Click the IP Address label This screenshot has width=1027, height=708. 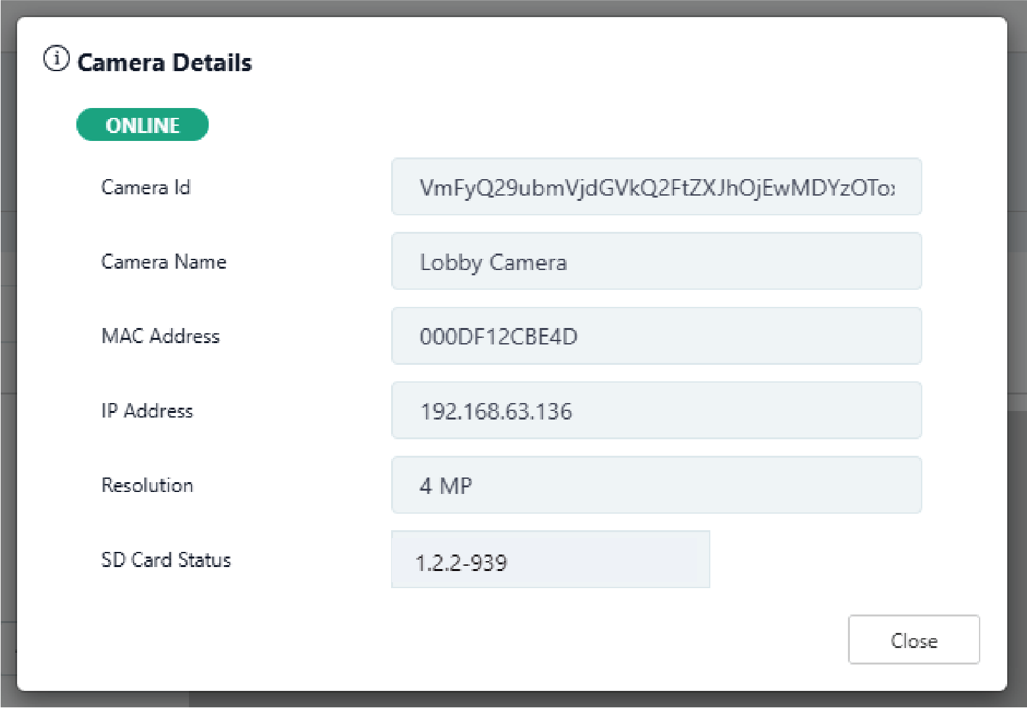(147, 411)
